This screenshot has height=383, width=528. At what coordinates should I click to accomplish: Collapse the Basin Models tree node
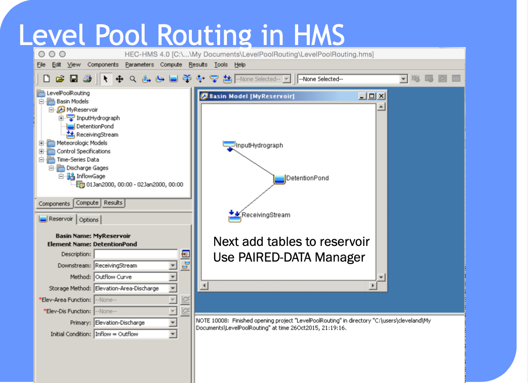pyautogui.click(x=41, y=101)
